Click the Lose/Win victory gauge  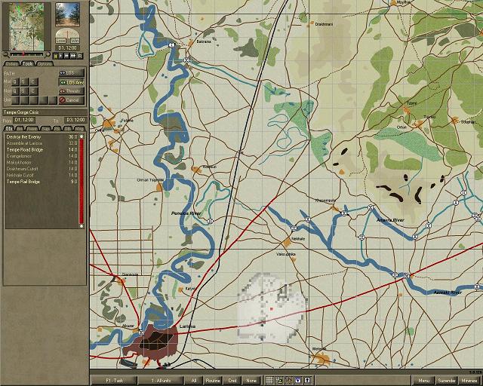67,37
